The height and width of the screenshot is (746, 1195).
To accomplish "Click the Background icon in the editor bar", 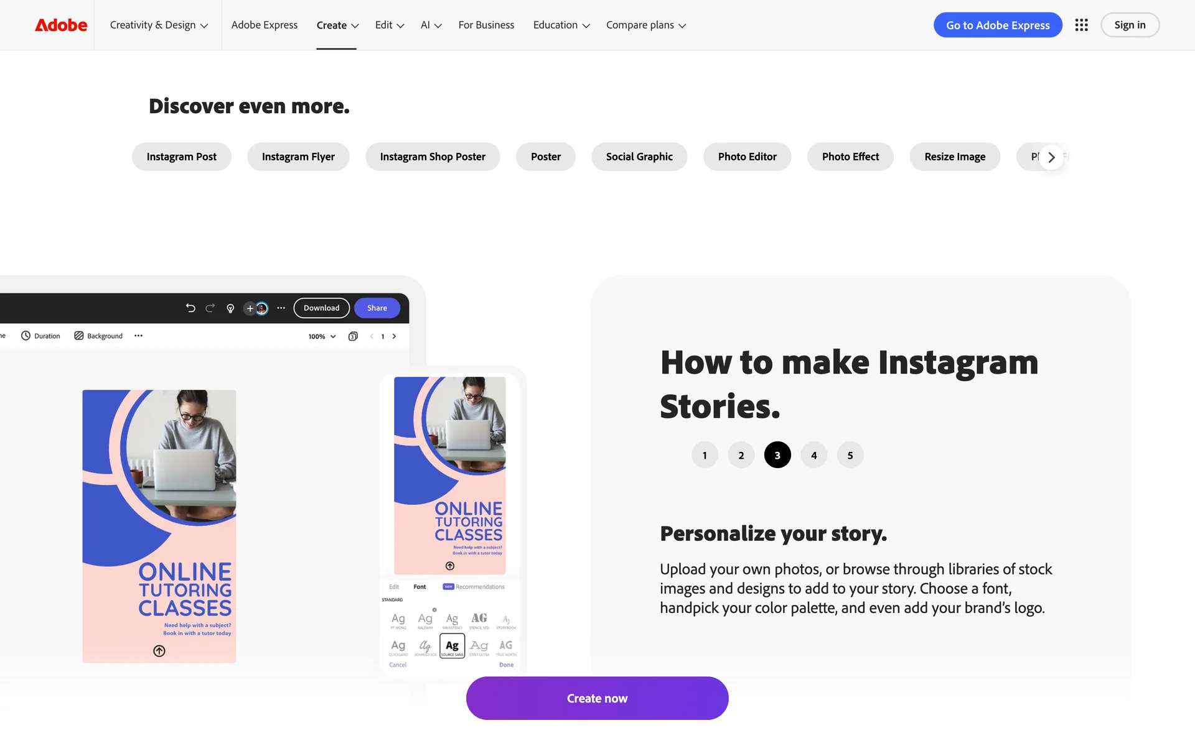I will tap(79, 336).
